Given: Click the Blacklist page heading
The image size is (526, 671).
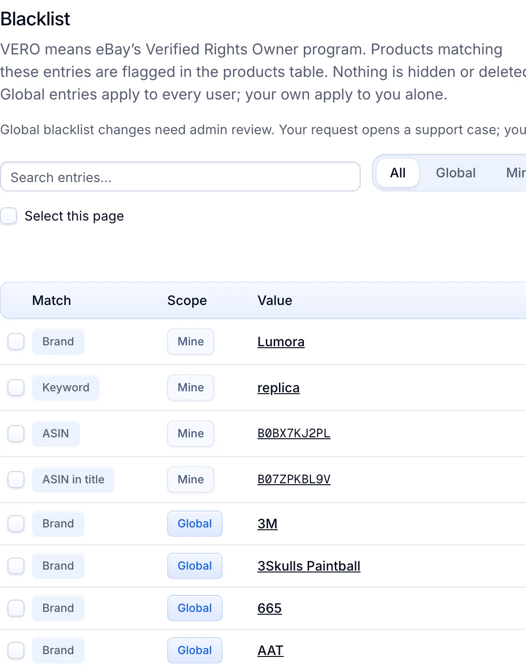Looking at the screenshot, I should 35,19.
